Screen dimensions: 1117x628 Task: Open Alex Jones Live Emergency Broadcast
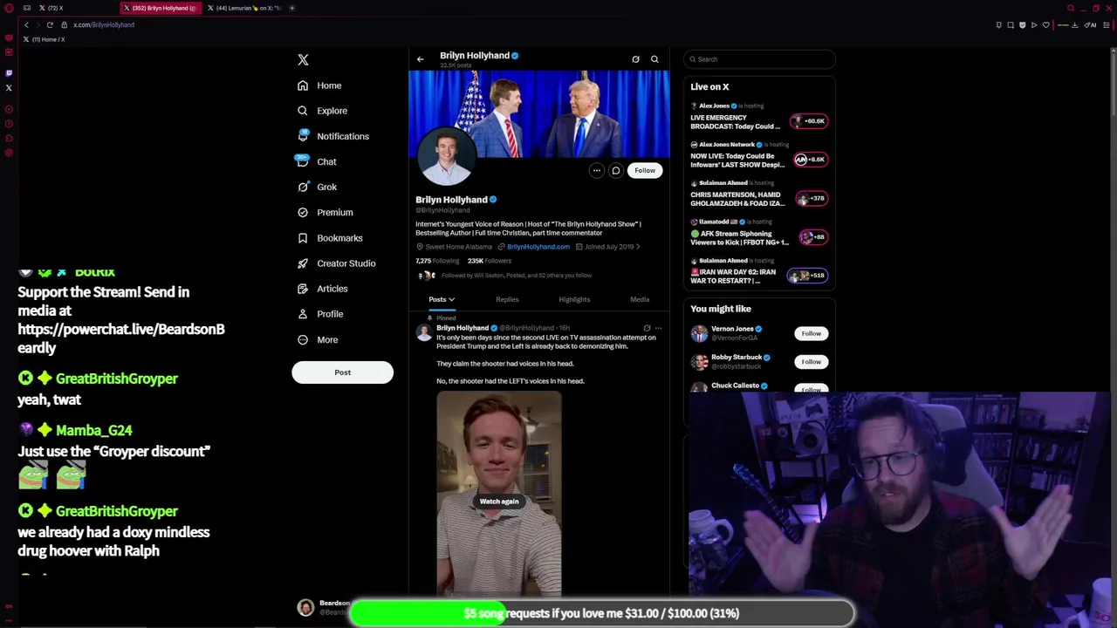click(759, 118)
